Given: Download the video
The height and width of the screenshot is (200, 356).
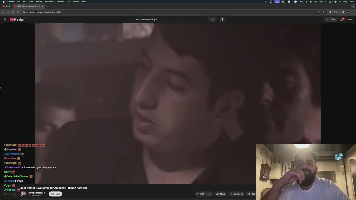Looking at the screenshot, I should (236, 194).
